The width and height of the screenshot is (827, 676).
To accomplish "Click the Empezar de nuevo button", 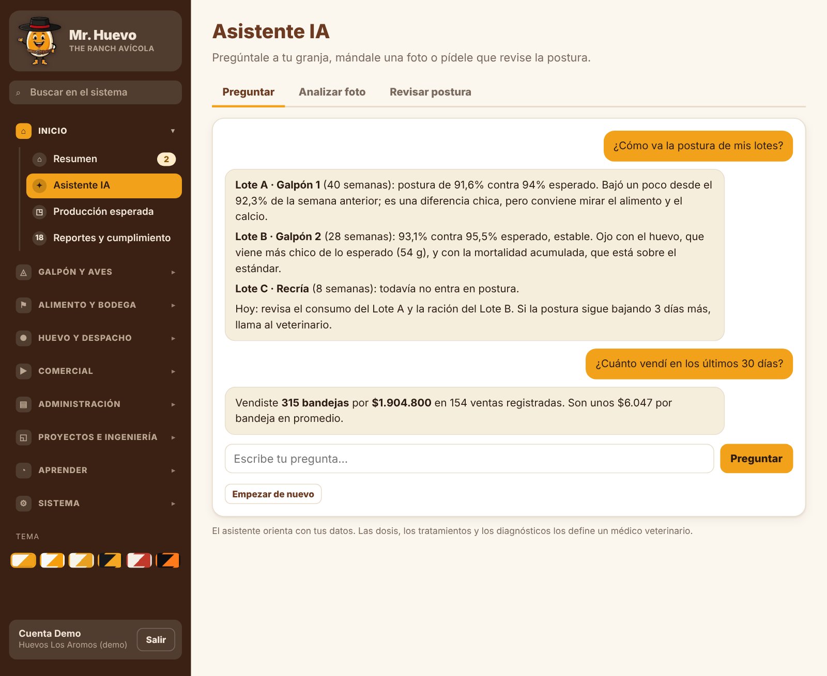I will point(273,494).
